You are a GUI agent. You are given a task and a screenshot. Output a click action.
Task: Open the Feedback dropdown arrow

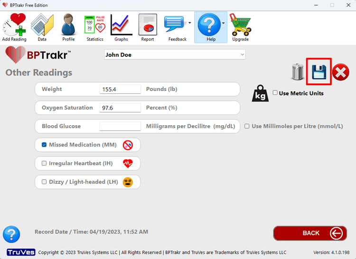tap(190, 23)
